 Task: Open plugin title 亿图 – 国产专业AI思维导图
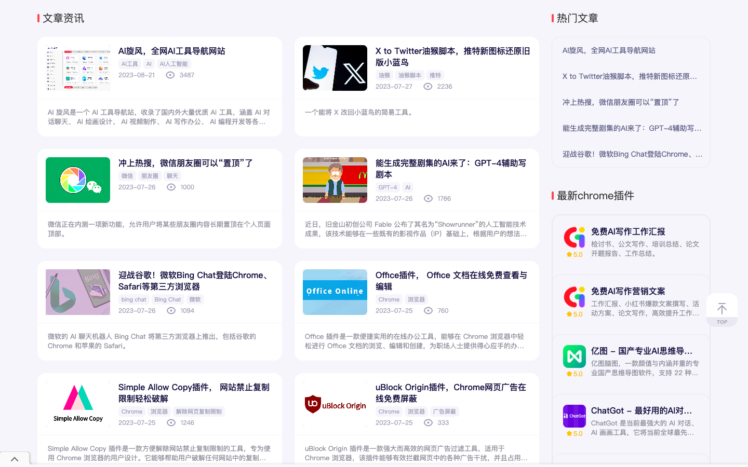642,351
